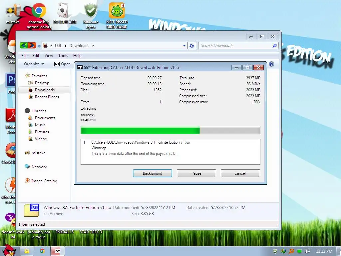Click the Angry Bird start button
The width and height of the screenshot is (341, 256).
[9, 250]
